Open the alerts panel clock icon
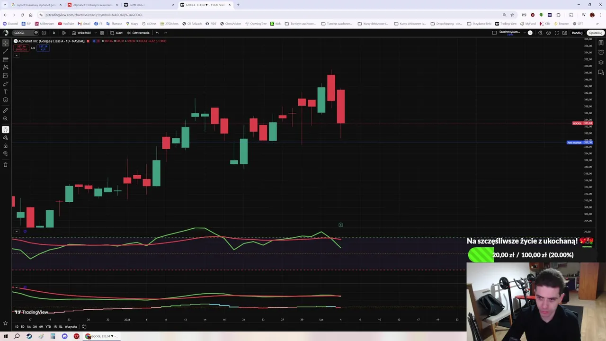The width and height of the screenshot is (606, 341). 601,53
